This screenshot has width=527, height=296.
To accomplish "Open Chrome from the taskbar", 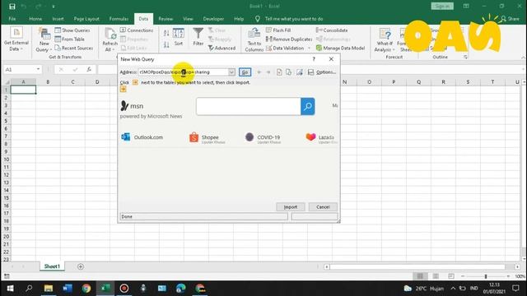I will coord(86,289).
